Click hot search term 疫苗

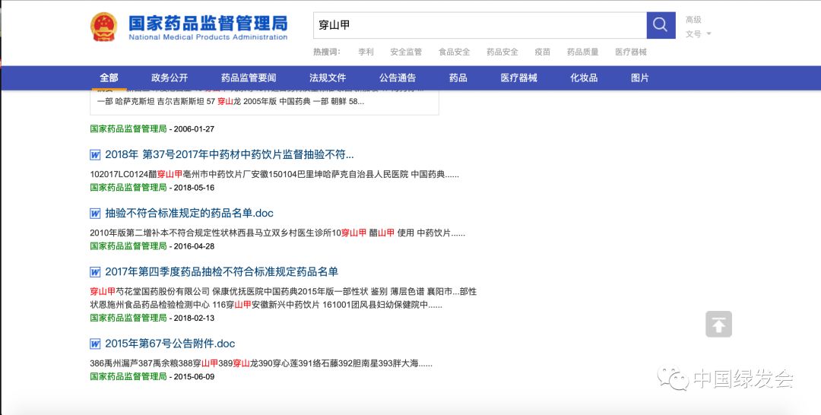tap(543, 52)
